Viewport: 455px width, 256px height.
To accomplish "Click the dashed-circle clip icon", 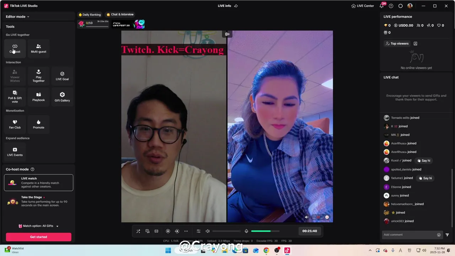I will [x=177, y=231].
